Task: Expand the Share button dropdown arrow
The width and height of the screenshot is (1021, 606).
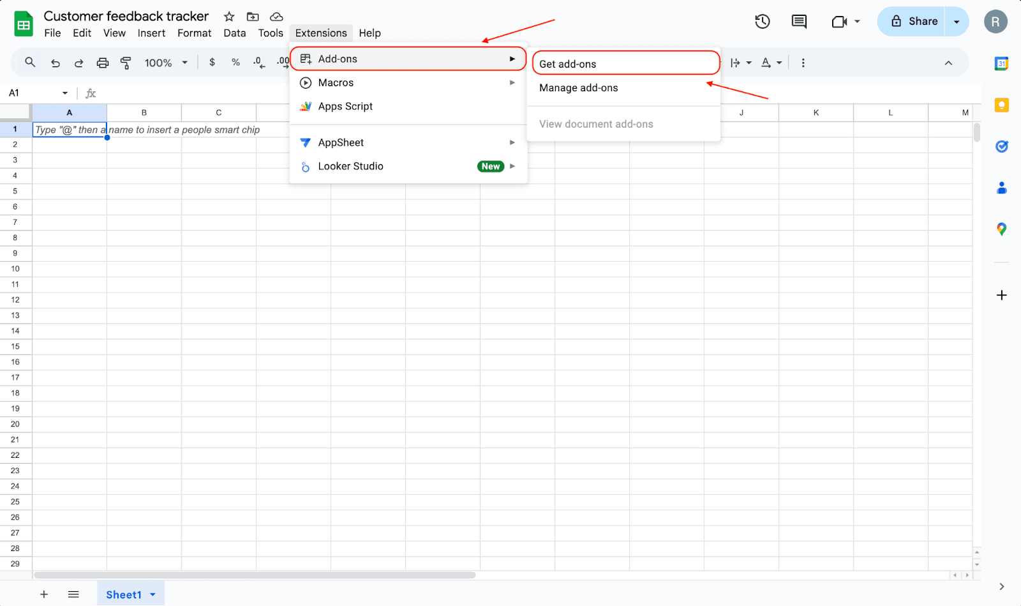Action: (x=957, y=22)
